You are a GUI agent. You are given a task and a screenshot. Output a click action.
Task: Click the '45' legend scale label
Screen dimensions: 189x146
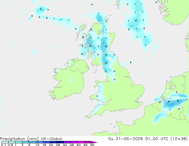pyautogui.click(x=85, y=145)
